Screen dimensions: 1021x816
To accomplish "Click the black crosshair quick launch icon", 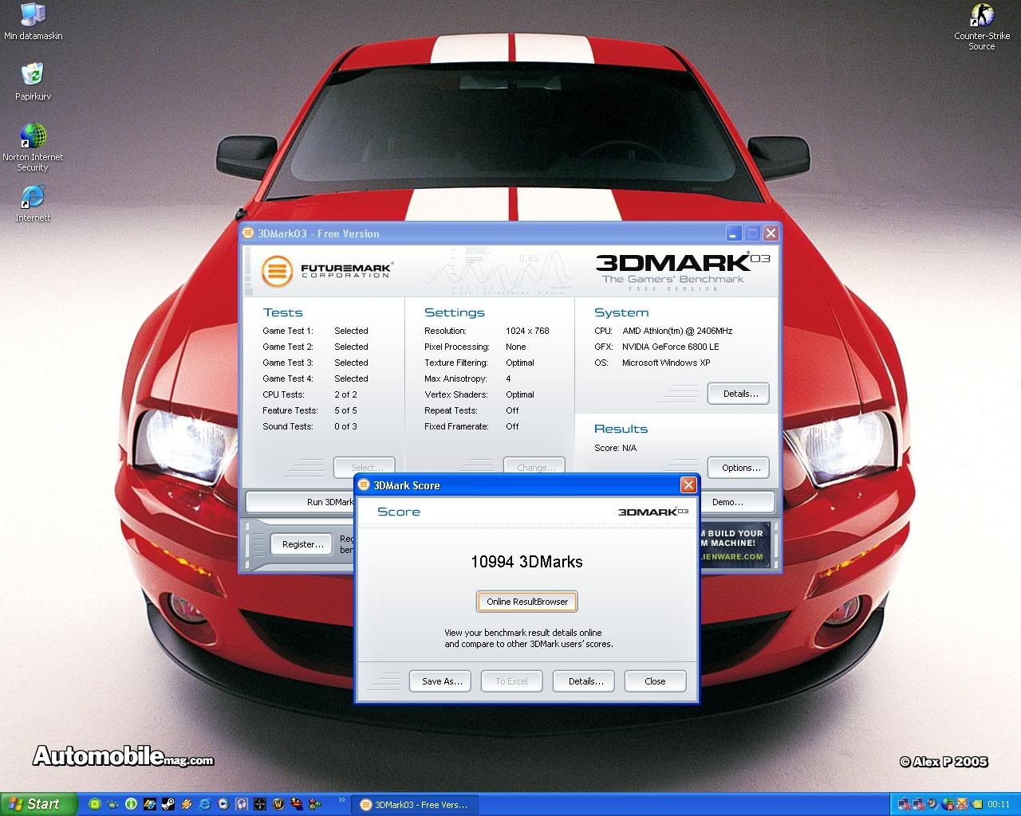I will pyautogui.click(x=260, y=804).
